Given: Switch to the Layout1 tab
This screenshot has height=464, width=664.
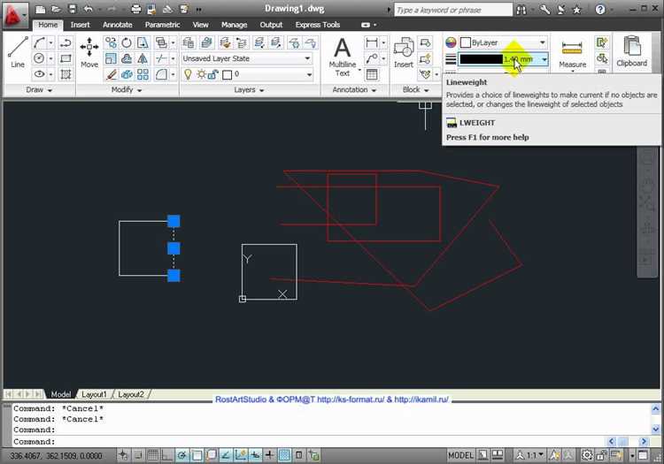Looking at the screenshot, I should pyautogui.click(x=94, y=394).
